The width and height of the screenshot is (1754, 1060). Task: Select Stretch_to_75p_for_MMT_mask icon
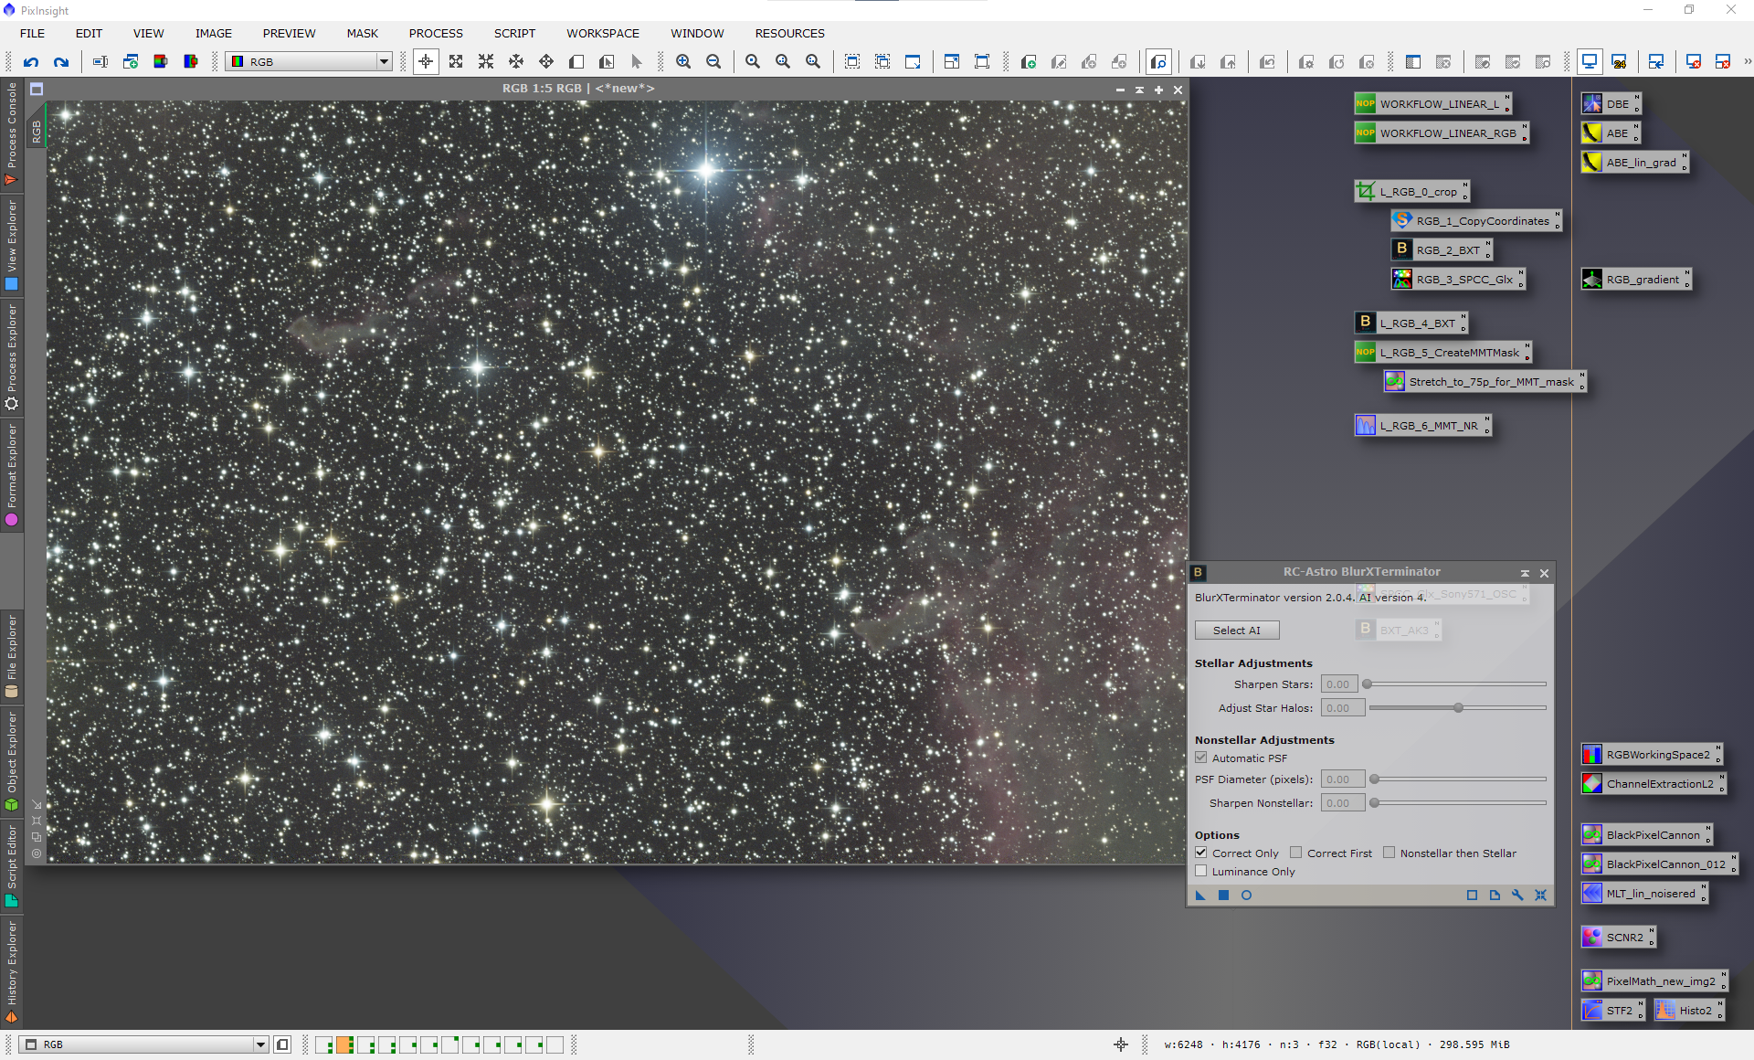pos(1485,382)
